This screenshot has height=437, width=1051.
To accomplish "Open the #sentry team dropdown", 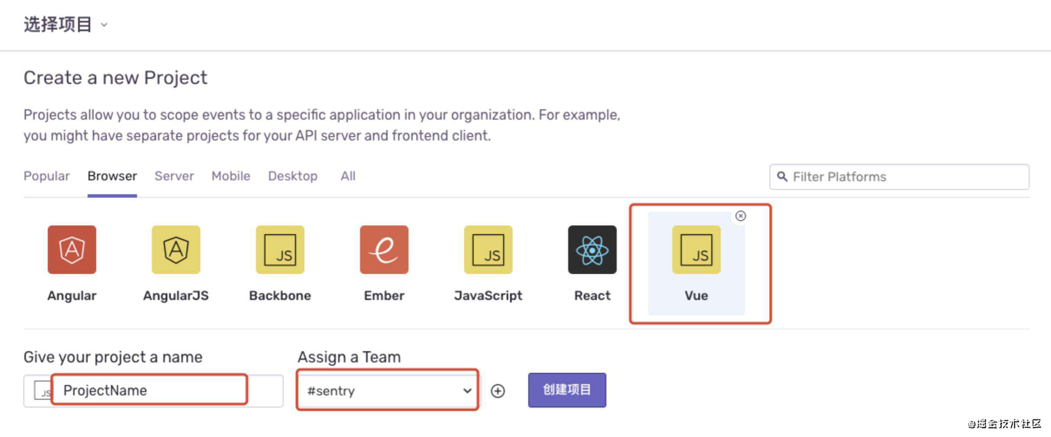I will click(x=388, y=391).
